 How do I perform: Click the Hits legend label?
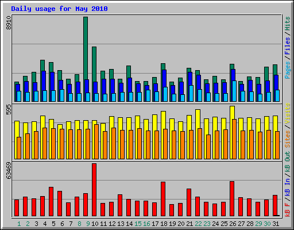(288, 24)
